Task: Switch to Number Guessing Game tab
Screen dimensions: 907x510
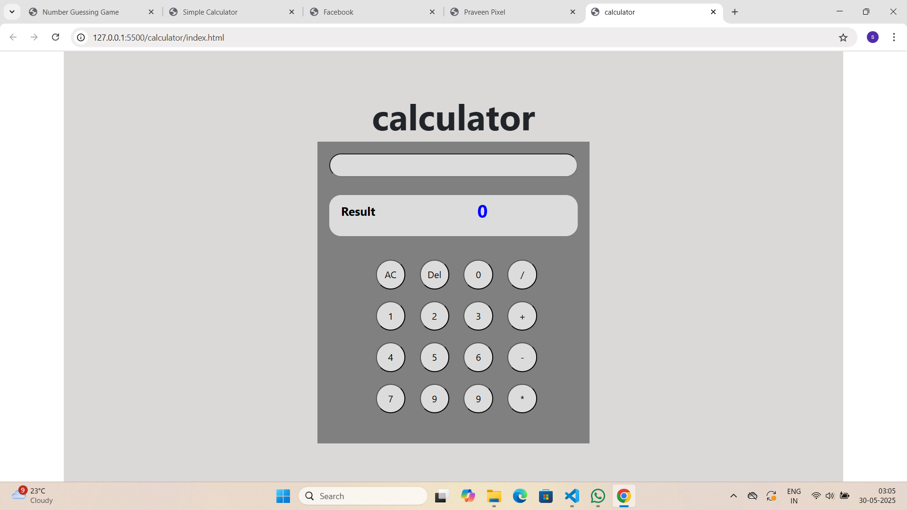Action: pos(80,12)
